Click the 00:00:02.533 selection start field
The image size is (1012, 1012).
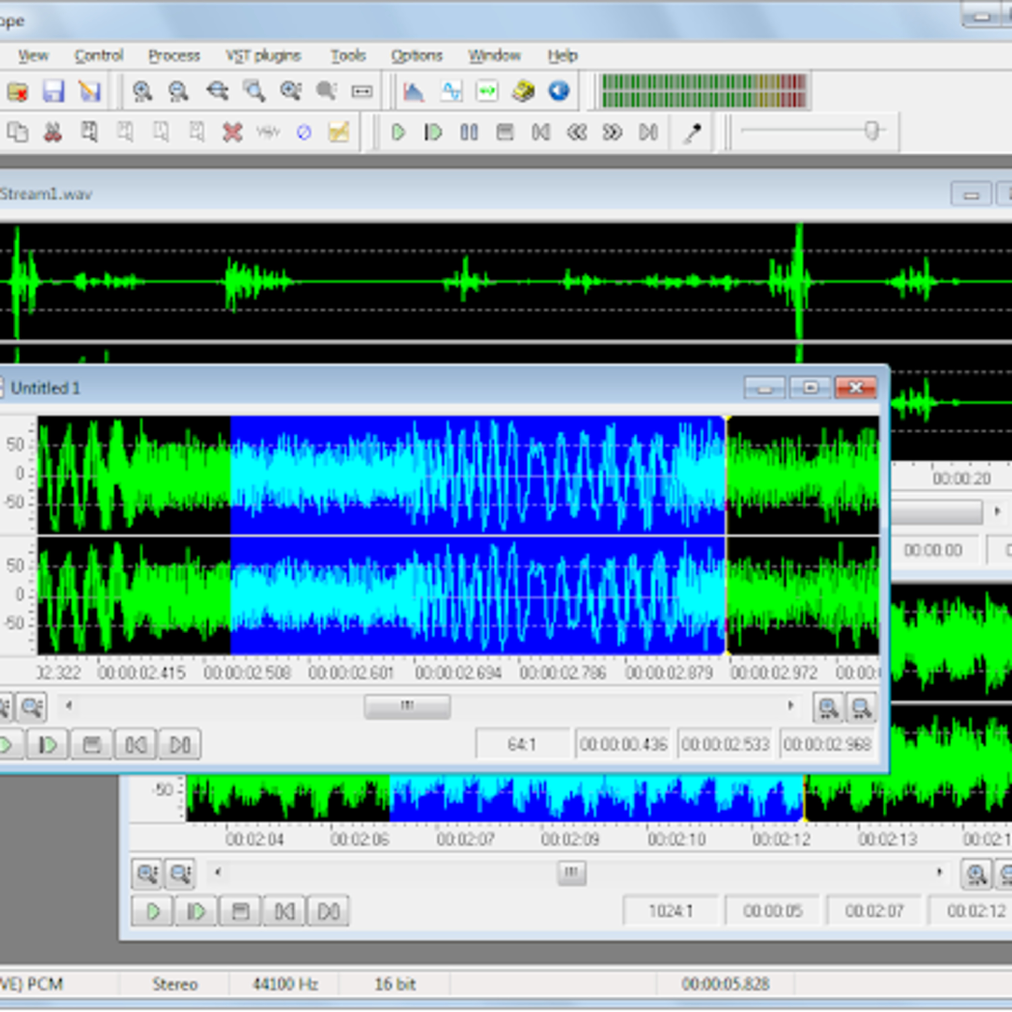725,744
